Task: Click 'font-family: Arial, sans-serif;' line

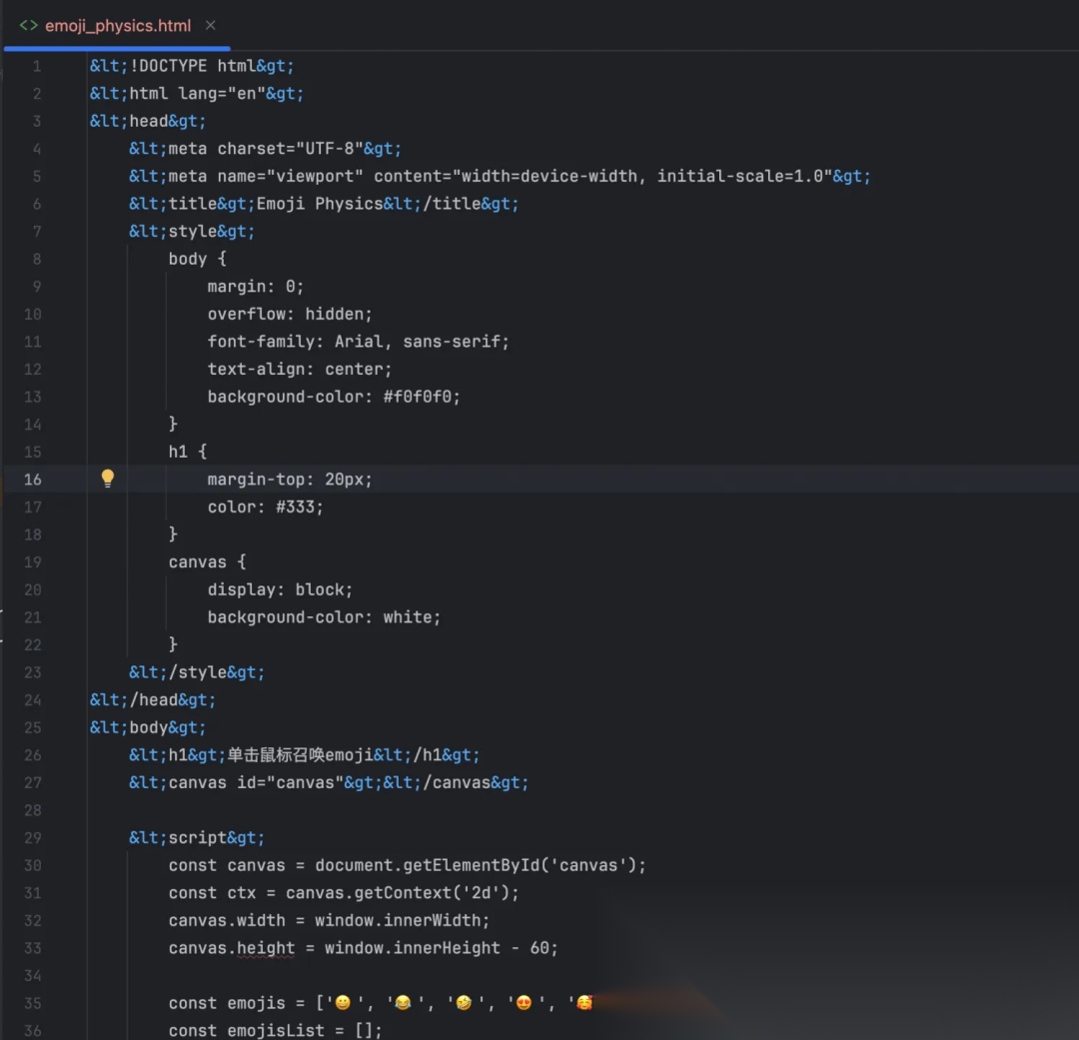Action: (x=359, y=342)
